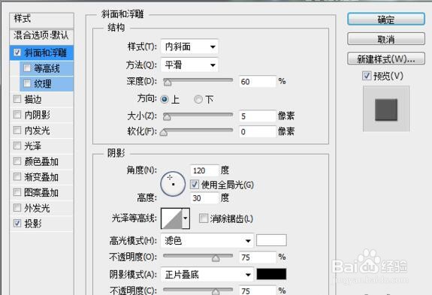Click the style preview thumbnail
Viewport: 432px width, 295px height.
click(386, 109)
